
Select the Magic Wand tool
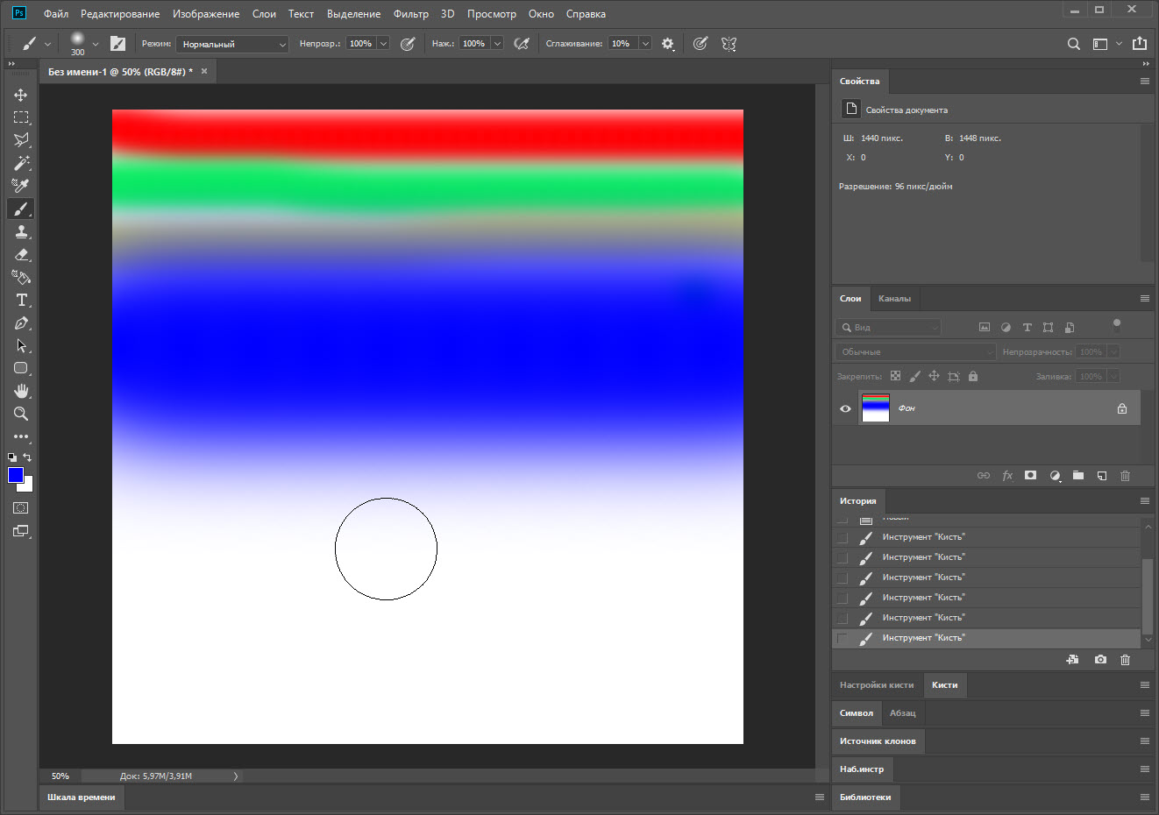click(x=21, y=163)
